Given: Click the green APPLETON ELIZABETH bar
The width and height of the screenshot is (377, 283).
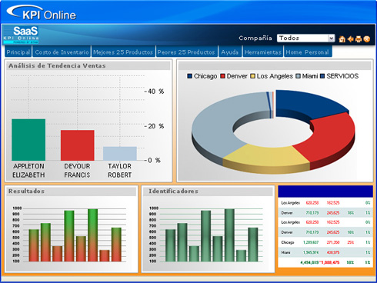Looking at the screenshot, I should click(28, 140).
